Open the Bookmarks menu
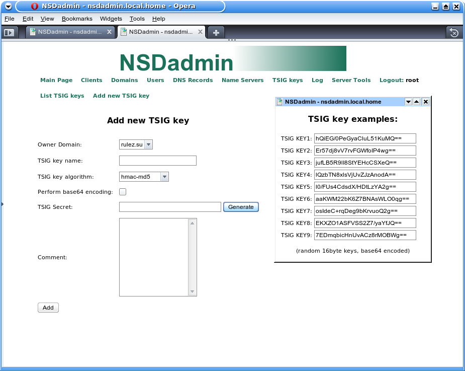This screenshot has width=465, height=371. (77, 19)
